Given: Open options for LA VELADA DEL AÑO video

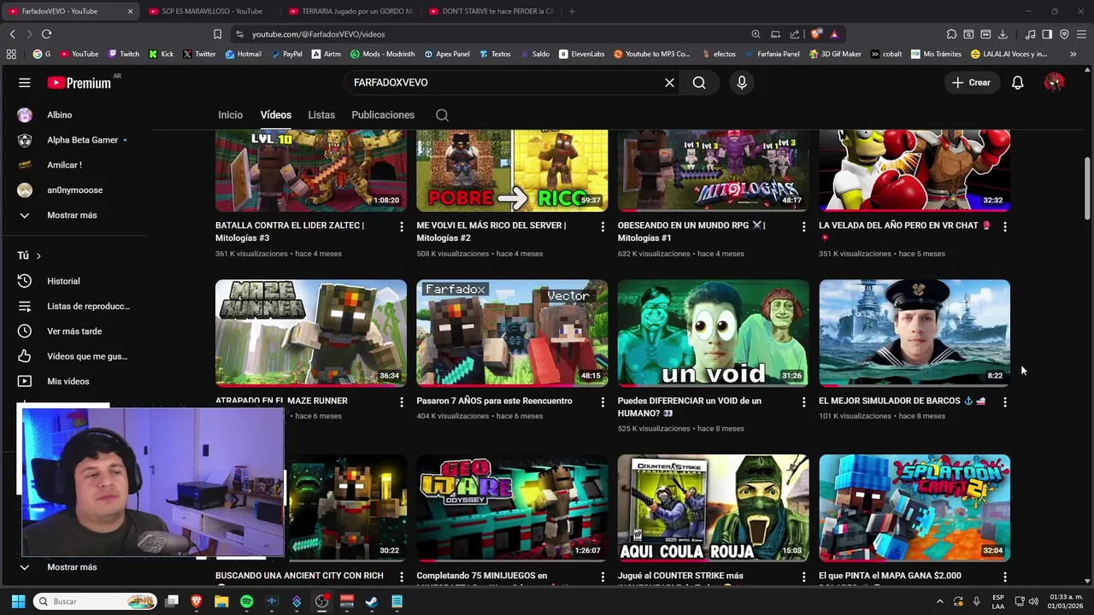Looking at the screenshot, I should [1005, 227].
